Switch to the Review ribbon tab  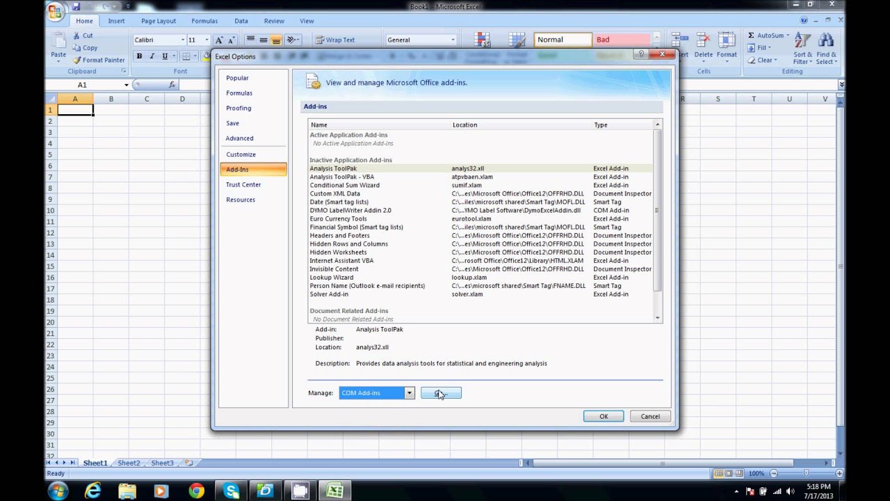pos(274,21)
